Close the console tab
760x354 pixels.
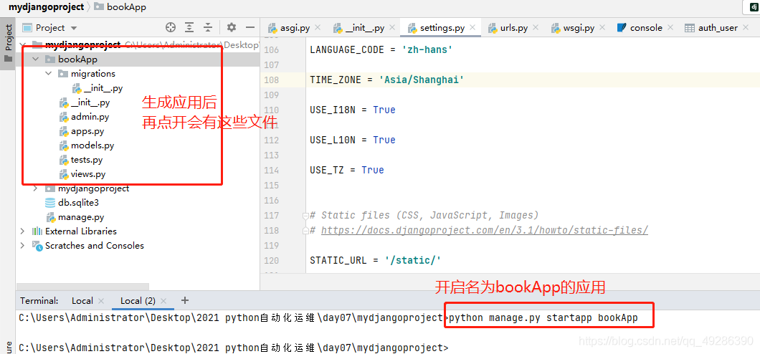(670, 28)
